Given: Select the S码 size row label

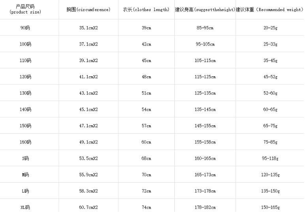Looking at the screenshot, I should [x=25, y=159].
